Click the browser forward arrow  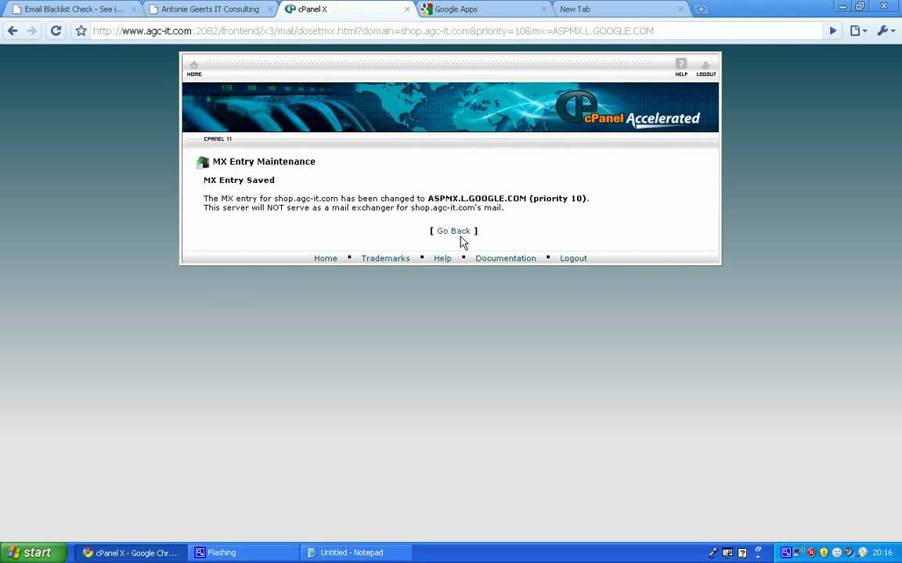click(31, 31)
